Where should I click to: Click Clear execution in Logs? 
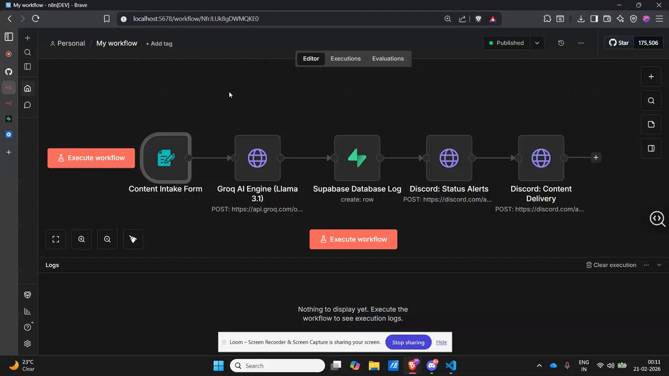pos(611,265)
